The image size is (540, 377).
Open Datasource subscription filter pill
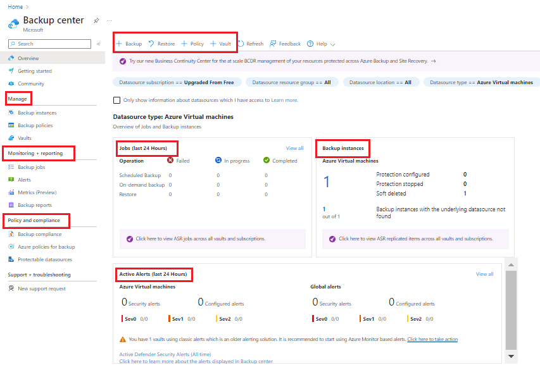tap(177, 83)
